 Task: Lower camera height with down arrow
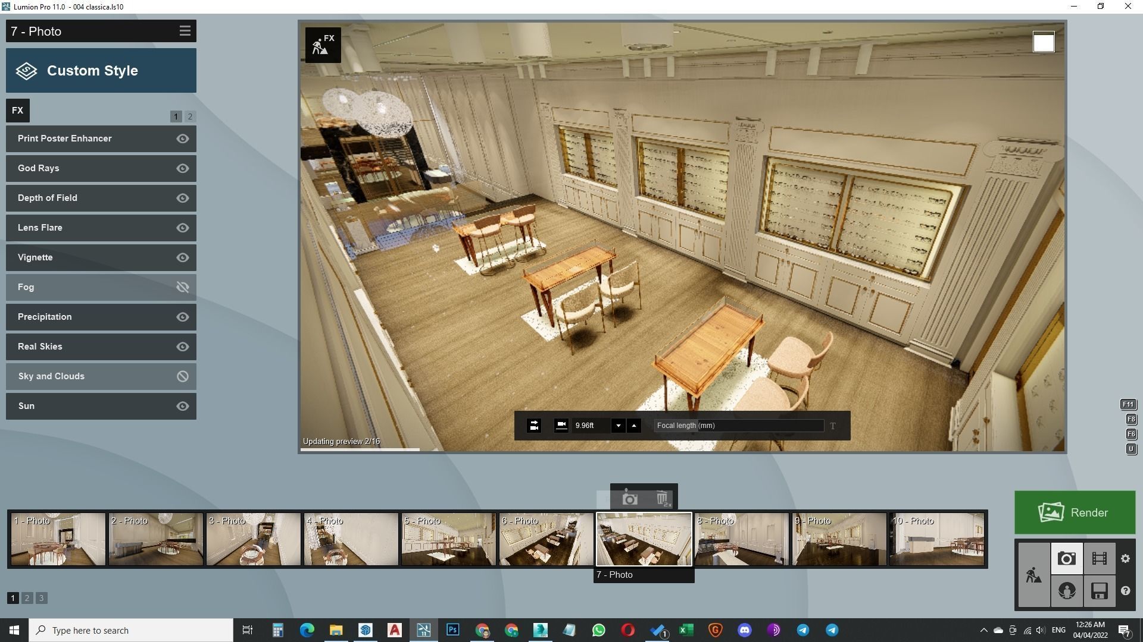click(619, 426)
